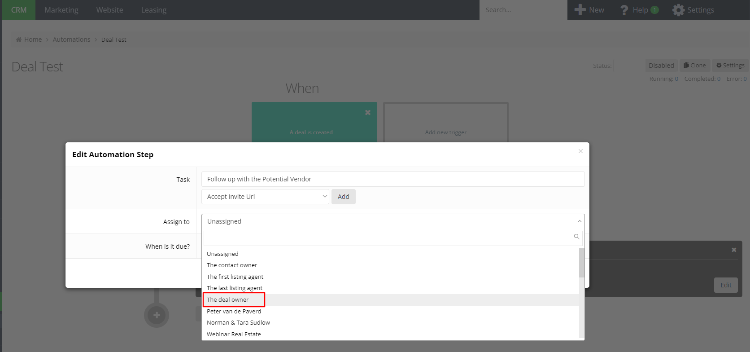Viewport: 750px width, 352px height.
Task: Click the round add step plus button
Action: tap(157, 315)
